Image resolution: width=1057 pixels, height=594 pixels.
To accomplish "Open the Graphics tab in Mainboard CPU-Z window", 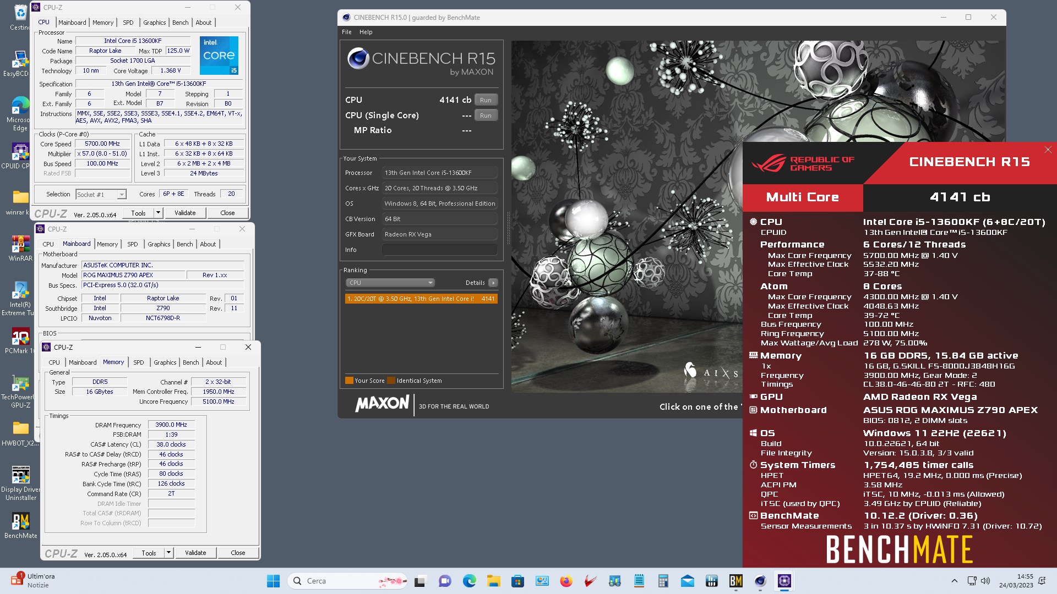I will [x=159, y=244].
